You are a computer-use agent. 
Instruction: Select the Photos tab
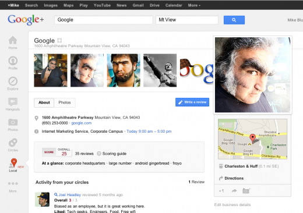coord(65,102)
